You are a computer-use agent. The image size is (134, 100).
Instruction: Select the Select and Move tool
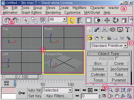[x=107, y=20]
